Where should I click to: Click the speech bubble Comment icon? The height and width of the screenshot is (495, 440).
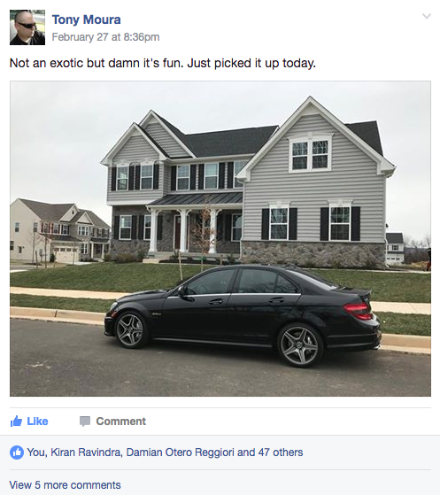pyautogui.click(x=85, y=422)
